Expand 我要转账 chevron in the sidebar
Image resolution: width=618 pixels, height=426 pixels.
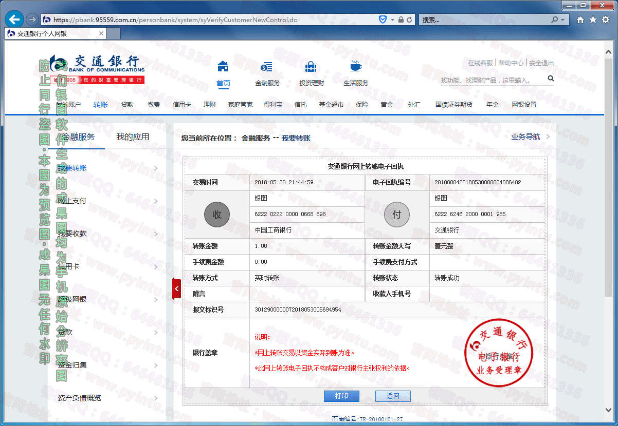[x=156, y=168]
